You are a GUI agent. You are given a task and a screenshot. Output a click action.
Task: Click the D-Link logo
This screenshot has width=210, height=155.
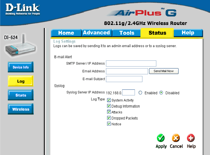click(23, 9)
